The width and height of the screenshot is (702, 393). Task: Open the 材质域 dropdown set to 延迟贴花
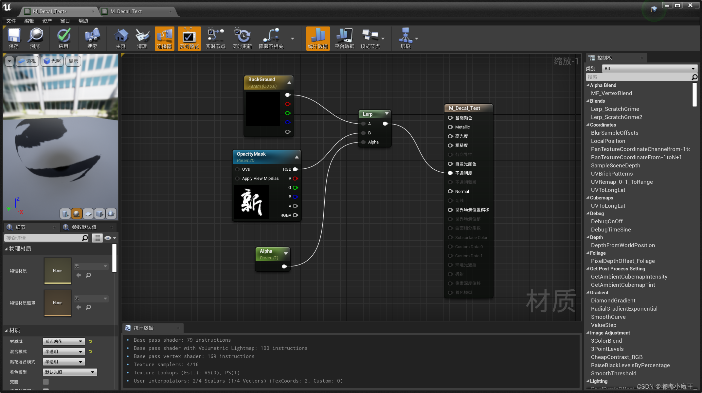click(x=63, y=341)
